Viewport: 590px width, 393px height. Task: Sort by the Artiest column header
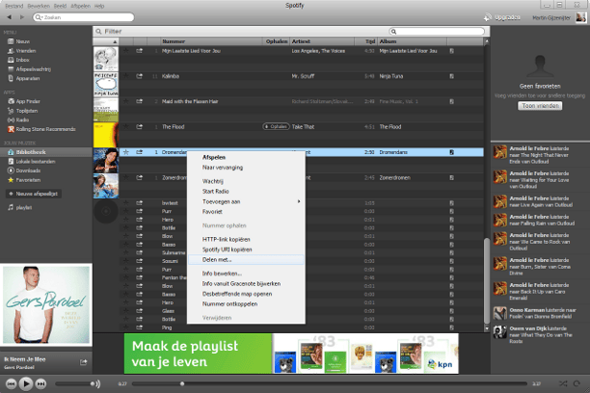coord(322,41)
